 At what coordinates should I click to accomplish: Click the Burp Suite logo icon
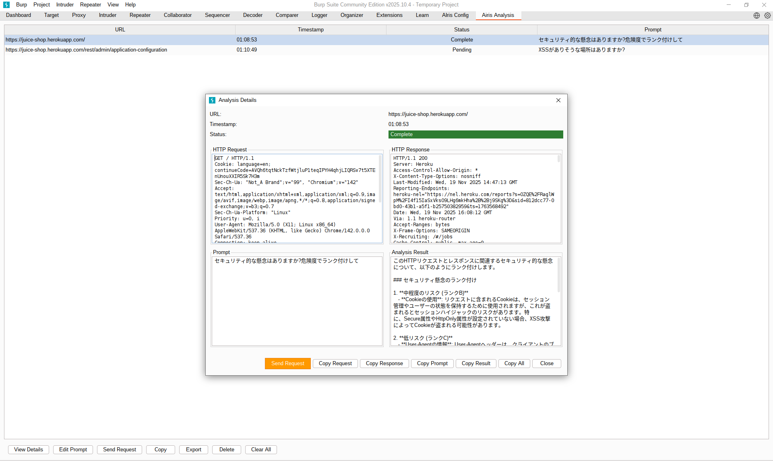[6, 5]
